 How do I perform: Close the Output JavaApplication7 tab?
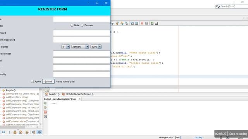(x=79, y=99)
